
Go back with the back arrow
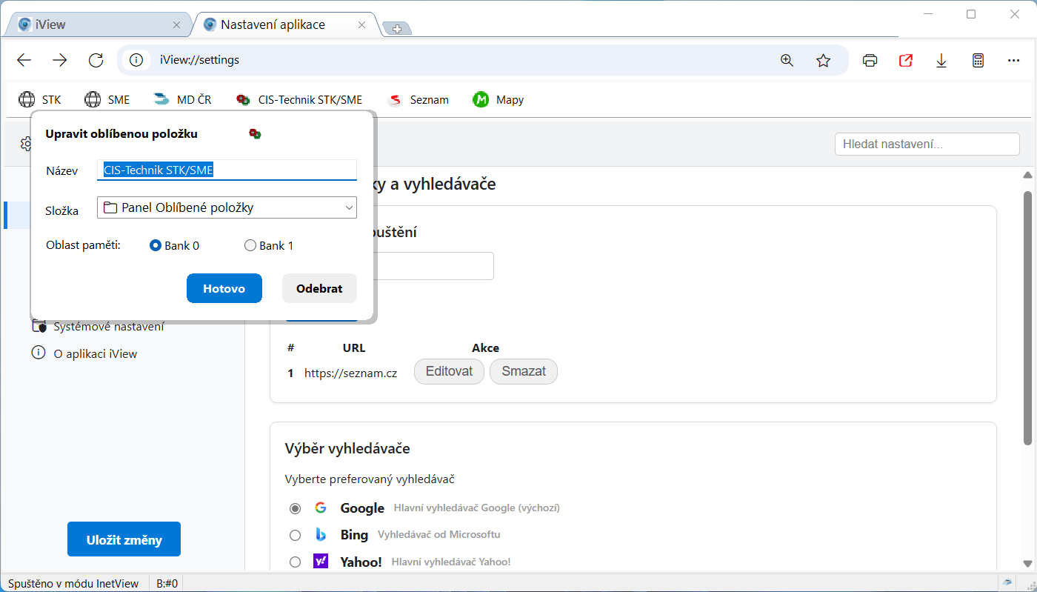24,61
